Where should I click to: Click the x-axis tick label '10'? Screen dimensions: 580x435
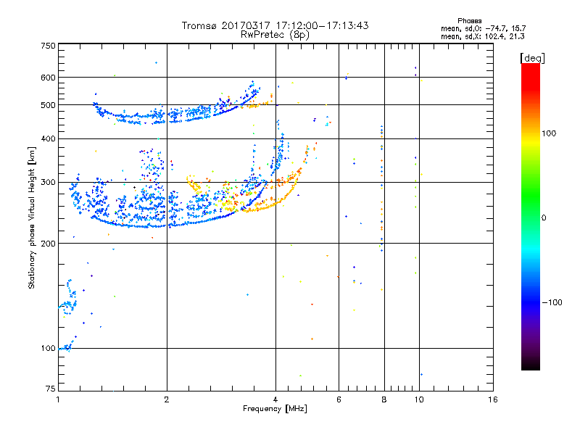[419, 399]
